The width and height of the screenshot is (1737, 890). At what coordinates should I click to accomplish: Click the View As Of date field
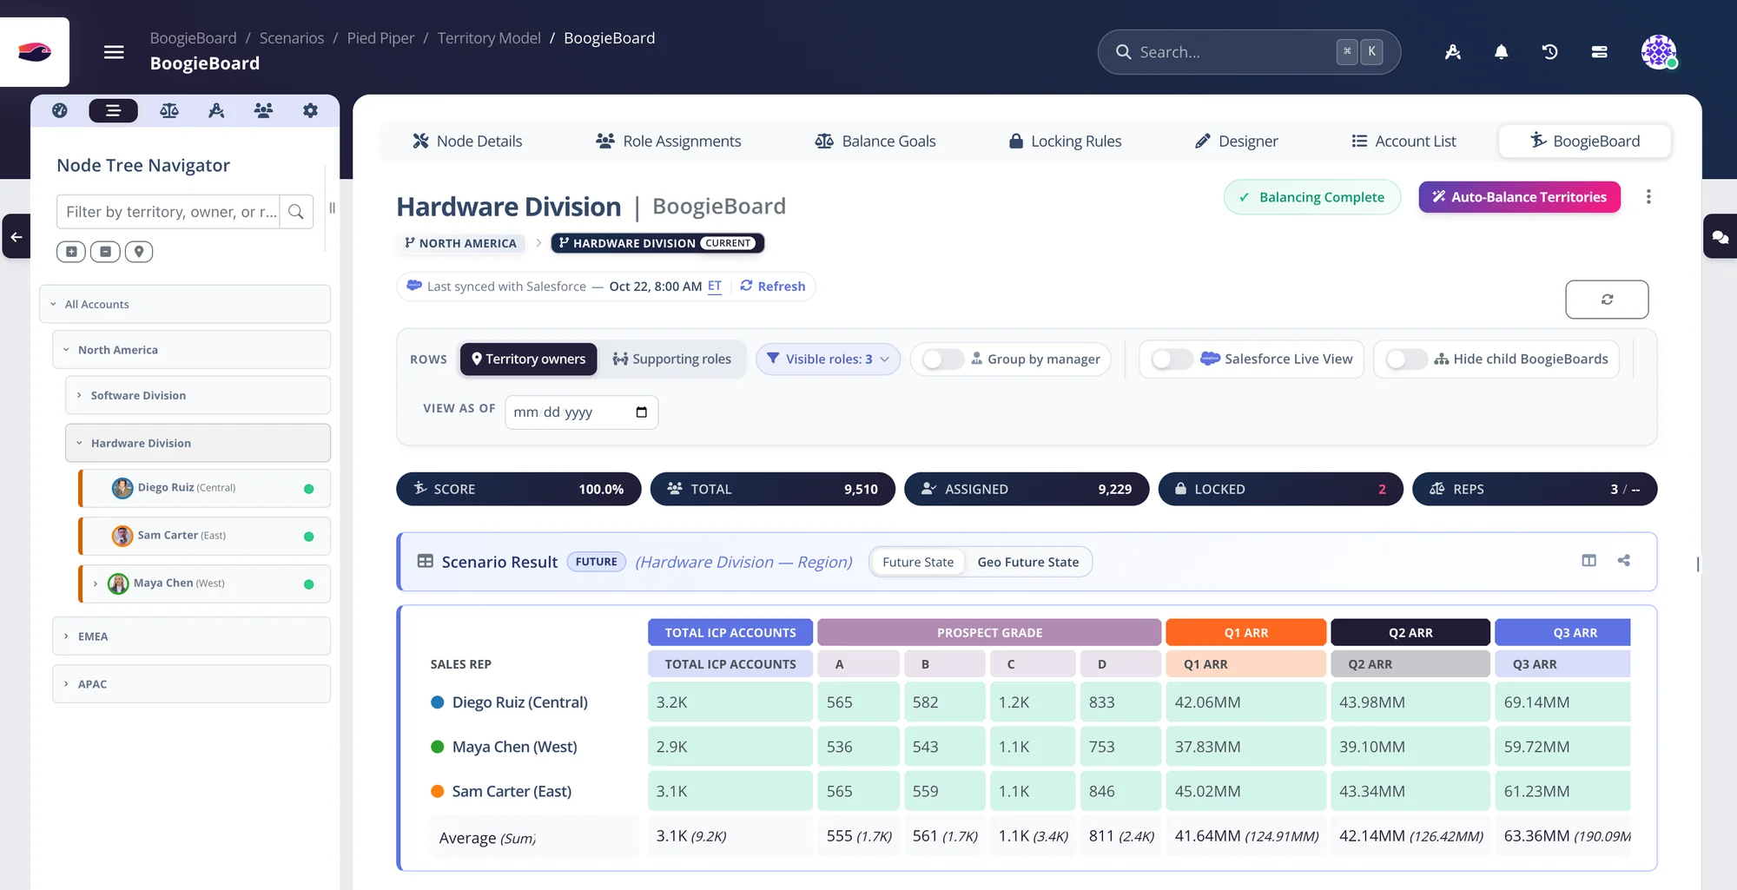(582, 412)
